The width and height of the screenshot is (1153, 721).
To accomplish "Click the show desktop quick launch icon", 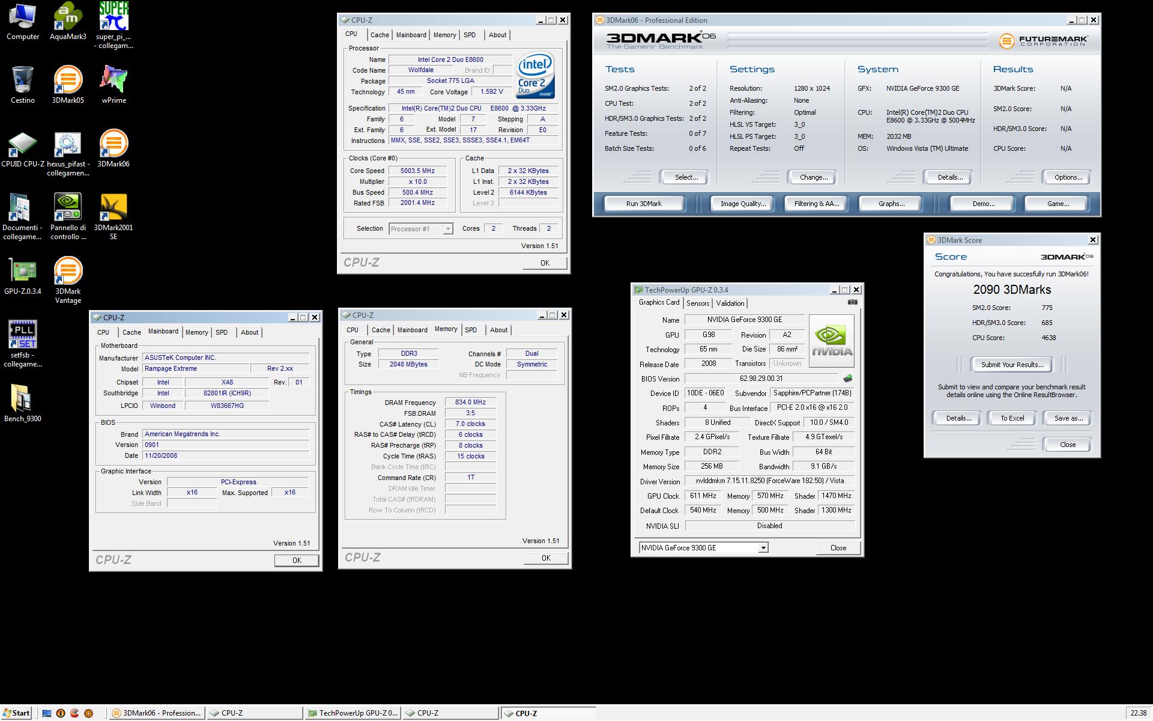I will point(46,713).
